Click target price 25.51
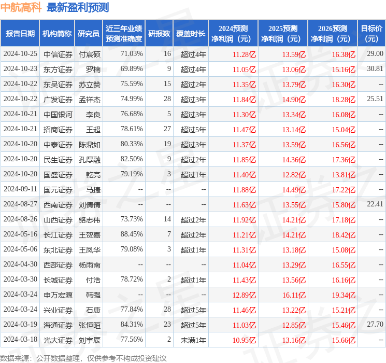 [375, 99]
